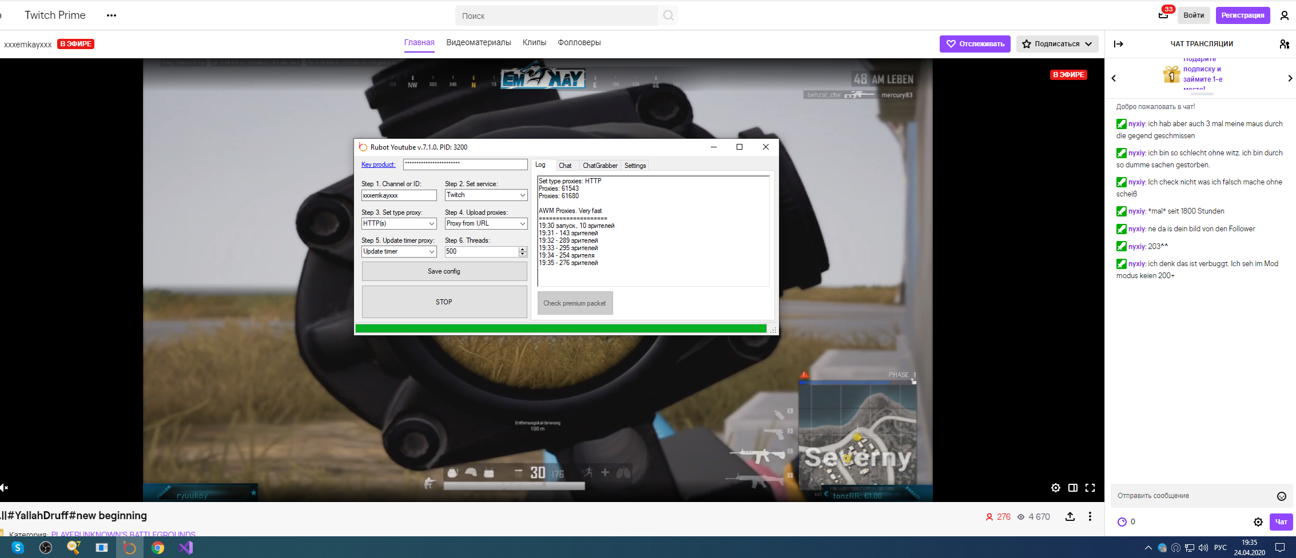This screenshot has width=1296, height=558.
Task: Open the chat community users list icon
Action: click(1284, 44)
